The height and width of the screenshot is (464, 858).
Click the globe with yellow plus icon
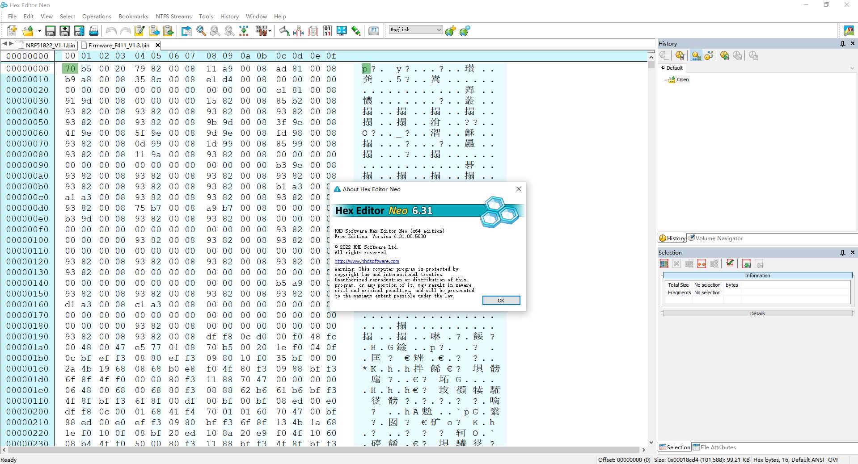point(451,31)
